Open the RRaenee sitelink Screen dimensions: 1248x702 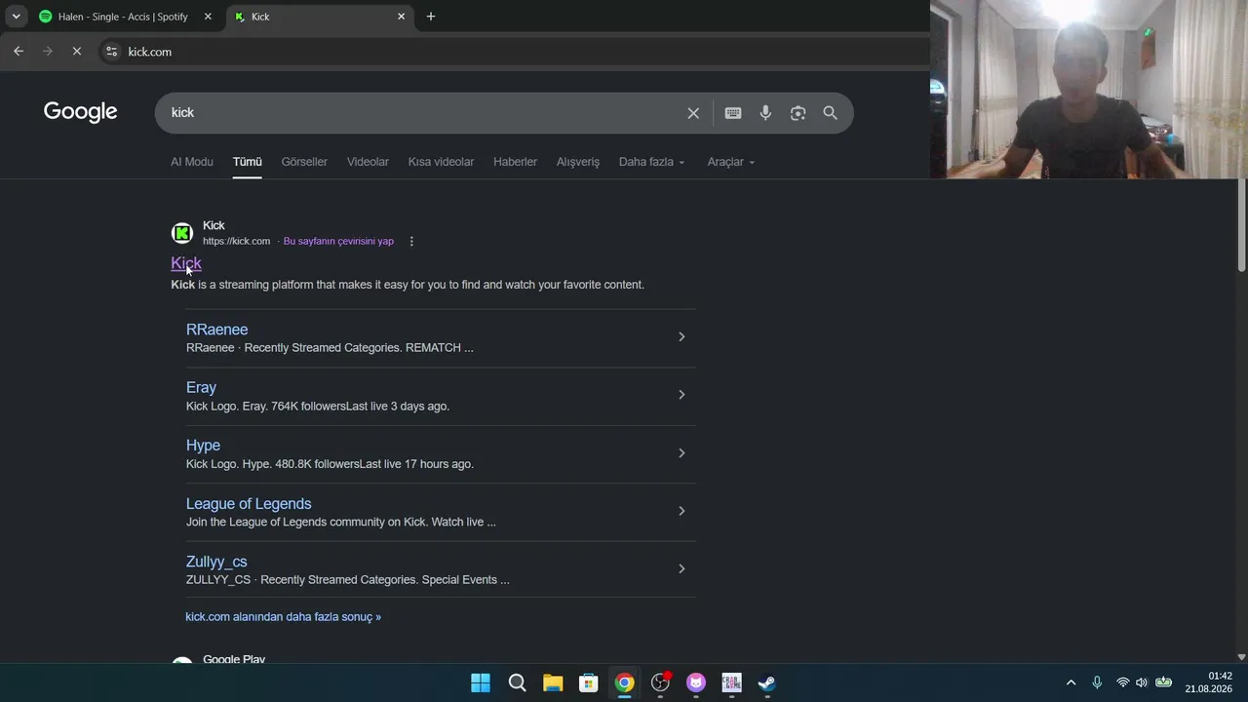(216, 330)
